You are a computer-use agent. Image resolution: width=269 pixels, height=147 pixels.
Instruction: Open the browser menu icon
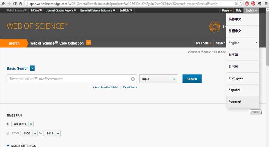pos(265,4)
